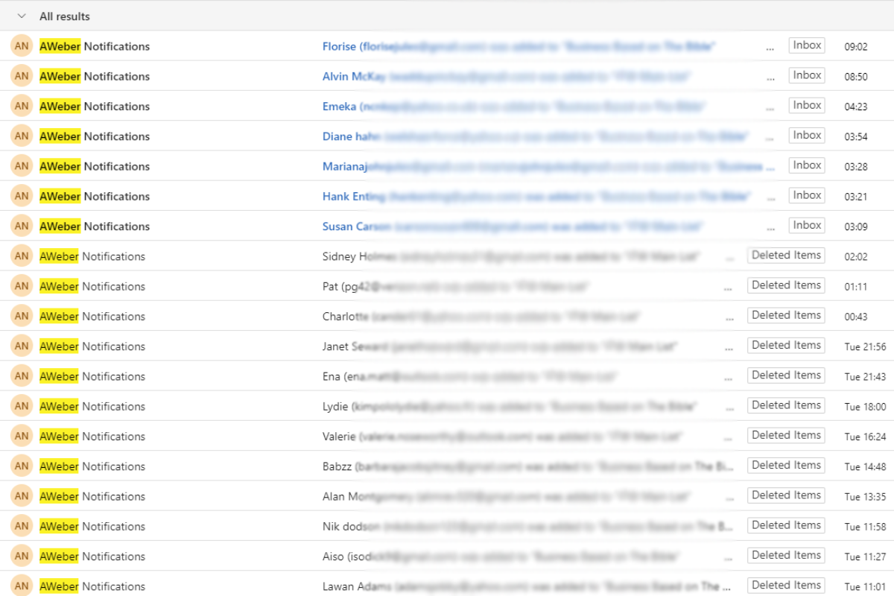Click Deleted Items tag on Tue 14:48 email
The width and height of the screenshot is (894, 596).
tap(786, 465)
